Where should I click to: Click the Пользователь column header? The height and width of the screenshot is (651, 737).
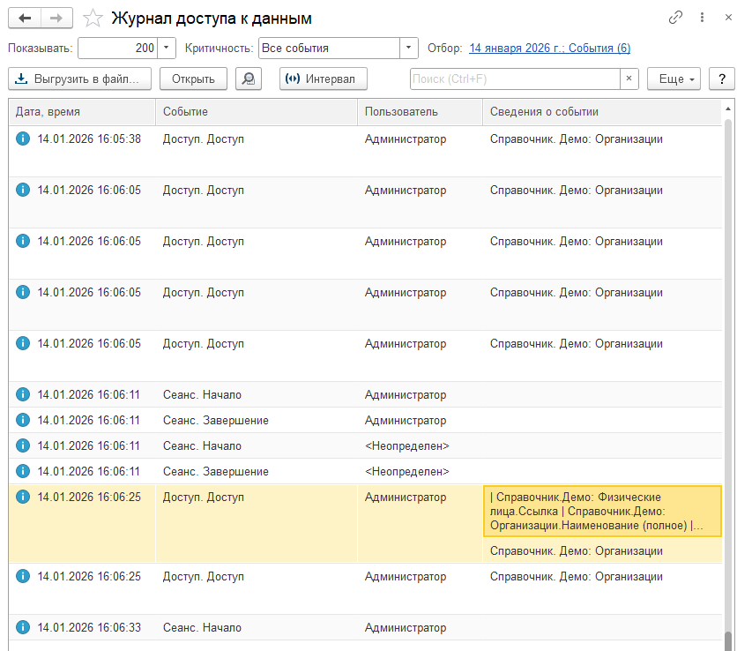coord(419,112)
